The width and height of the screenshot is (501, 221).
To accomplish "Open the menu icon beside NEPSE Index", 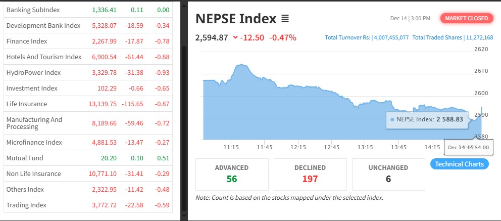I will pos(285,19).
